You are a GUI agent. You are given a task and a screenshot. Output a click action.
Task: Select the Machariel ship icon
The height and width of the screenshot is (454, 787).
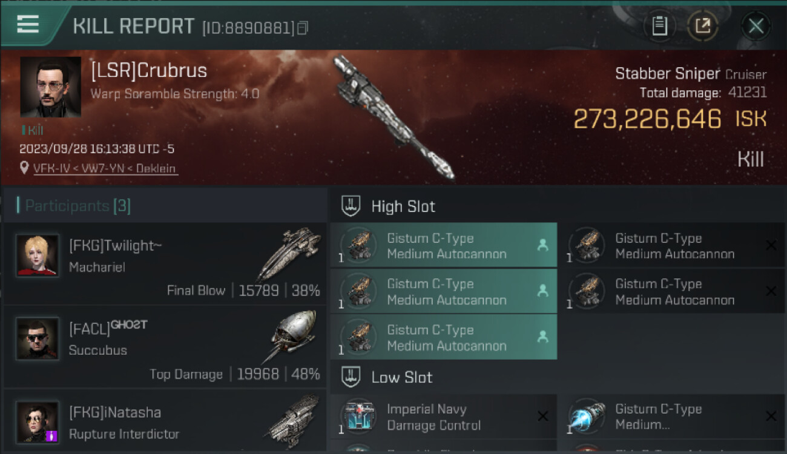point(289,254)
